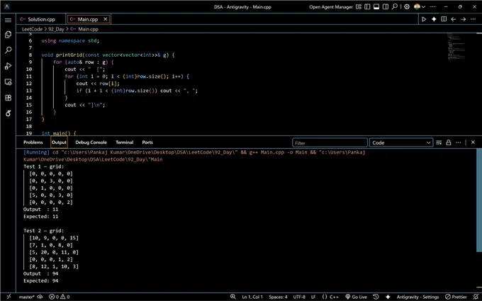This screenshot has width=482, height=301.
Task: Open the Problems panel tab
Action: [33, 142]
